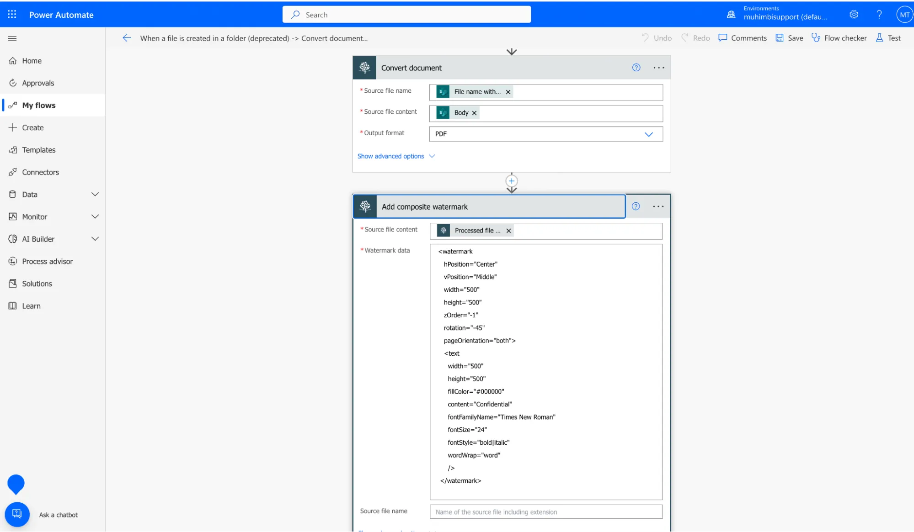The height and width of the screenshot is (532, 914).
Task: Open the Add composite watermark options menu
Action: tap(658, 206)
